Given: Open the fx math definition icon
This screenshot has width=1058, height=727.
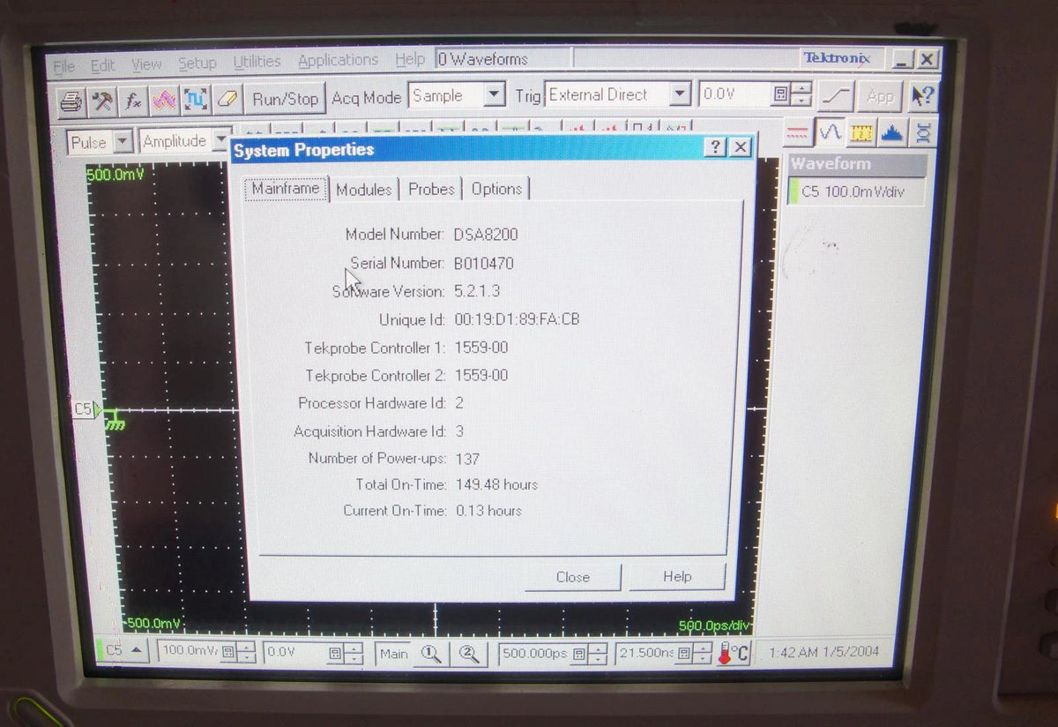Looking at the screenshot, I should point(133,101).
